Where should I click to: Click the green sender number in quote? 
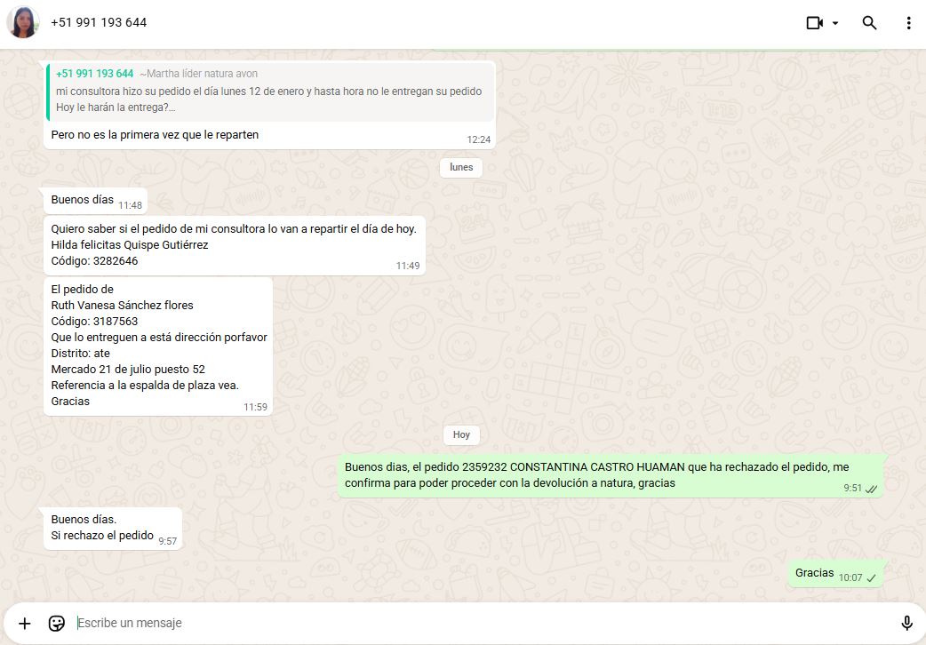pyautogui.click(x=94, y=74)
